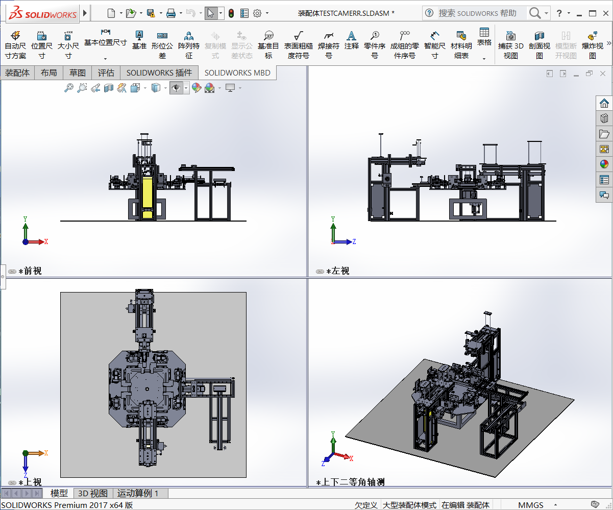
Task: Click Previous View icon in view toolbar
Action: 95,88
